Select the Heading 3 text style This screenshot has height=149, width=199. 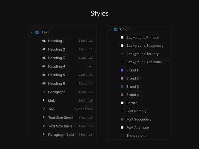56,58
